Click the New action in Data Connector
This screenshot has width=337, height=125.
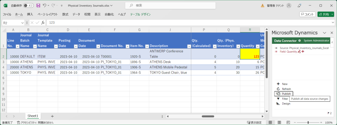tap(282, 84)
